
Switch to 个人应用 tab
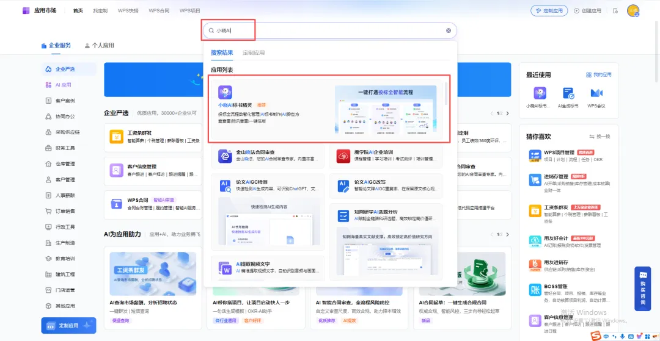point(100,45)
